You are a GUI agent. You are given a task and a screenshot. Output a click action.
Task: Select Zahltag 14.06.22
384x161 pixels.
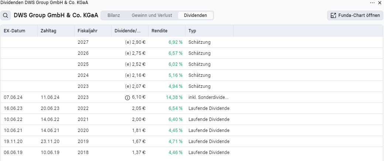50,119
